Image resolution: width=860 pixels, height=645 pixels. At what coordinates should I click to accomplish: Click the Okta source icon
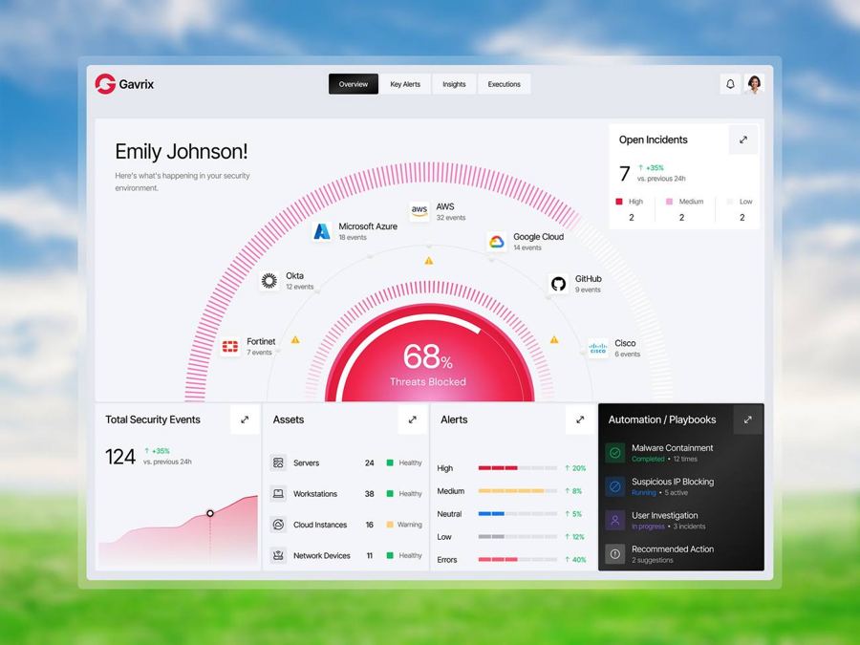point(269,281)
